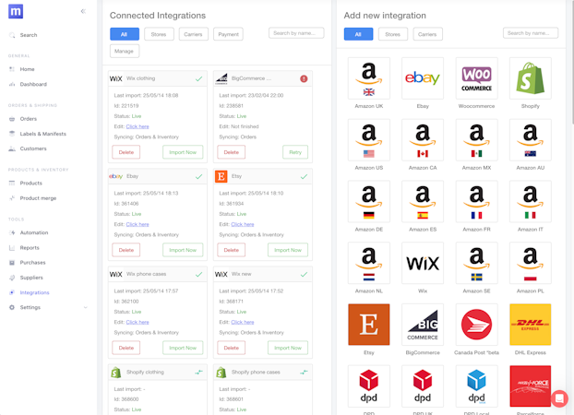Viewport: 574px width, 415px height.
Task: Focus the Connected Integrations search field
Action: [x=296, y=33]
